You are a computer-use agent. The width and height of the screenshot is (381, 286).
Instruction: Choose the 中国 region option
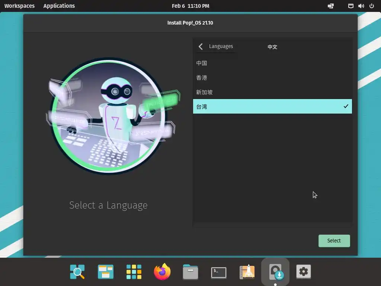pos(272,63)
